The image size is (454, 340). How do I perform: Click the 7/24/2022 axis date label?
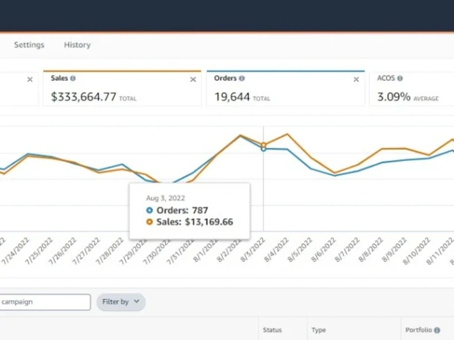tap(15, 251)
